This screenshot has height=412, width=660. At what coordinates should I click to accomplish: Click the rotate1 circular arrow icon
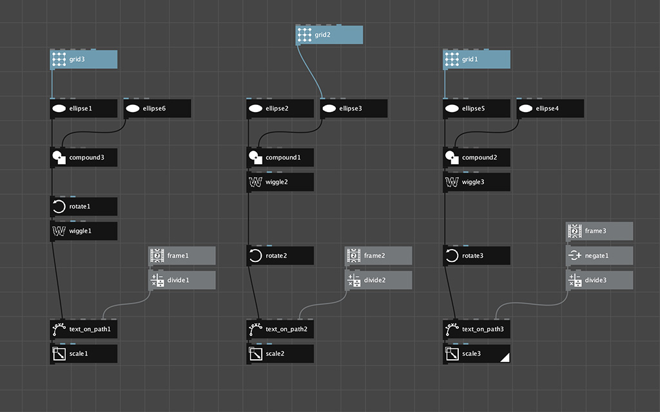tap(59, 207)
